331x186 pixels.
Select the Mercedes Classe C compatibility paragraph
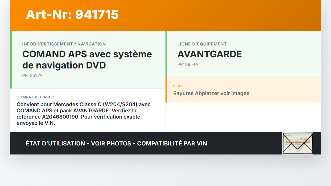[84, 114]
